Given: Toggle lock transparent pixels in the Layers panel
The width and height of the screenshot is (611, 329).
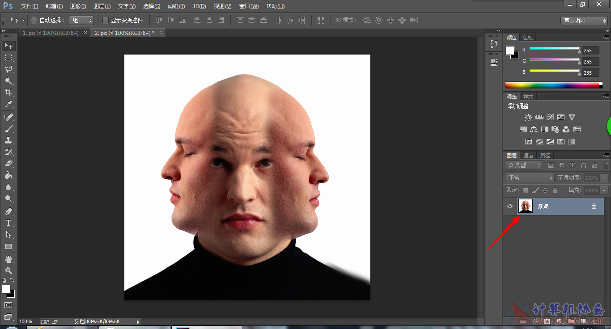Looking at the screenshot, I should [x=525, y=190].
